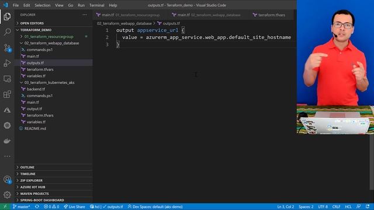Open the Go menu
Image resolution: width=374 pixels, height=210 pixels.
[x=71, y=5]
